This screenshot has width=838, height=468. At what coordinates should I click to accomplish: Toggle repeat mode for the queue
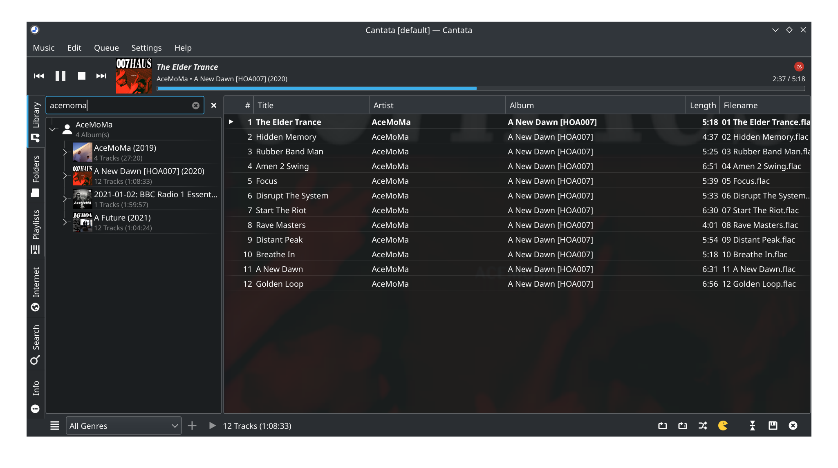click(663, 426)
